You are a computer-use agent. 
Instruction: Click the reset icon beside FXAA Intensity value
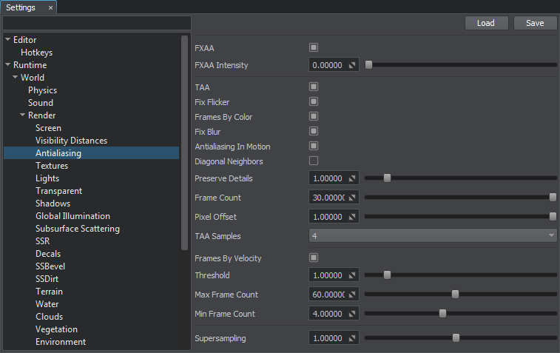[352, 65]
